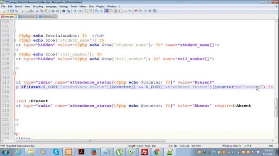The image size is (279, 156).
Task: Toggle Show All Characters pilcrow icon
Action: 102,11
